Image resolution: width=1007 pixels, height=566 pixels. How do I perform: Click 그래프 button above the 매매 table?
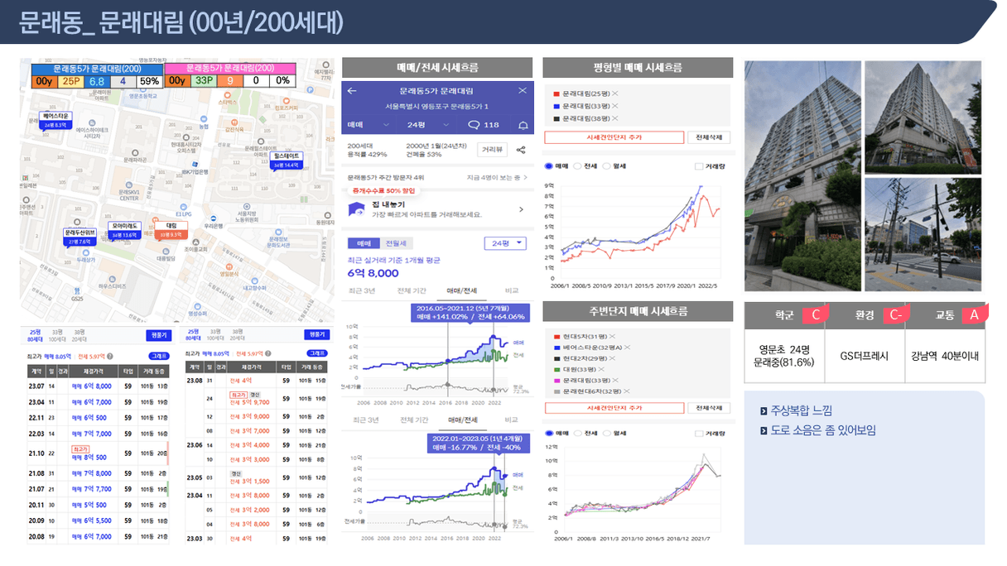[x=158, y=356]
